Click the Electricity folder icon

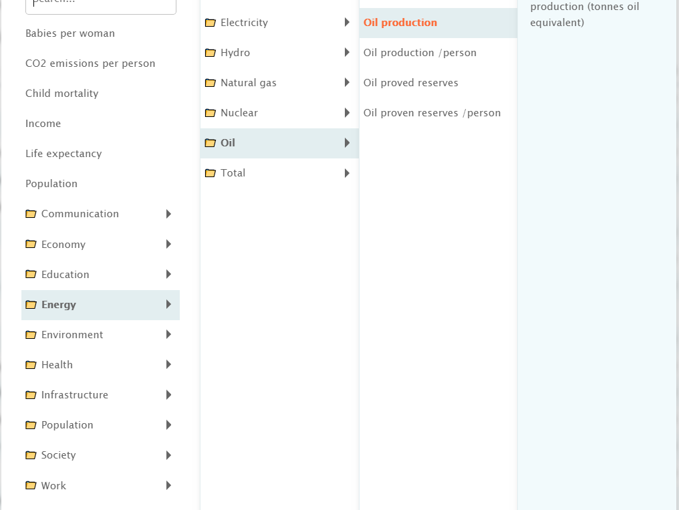210,23
